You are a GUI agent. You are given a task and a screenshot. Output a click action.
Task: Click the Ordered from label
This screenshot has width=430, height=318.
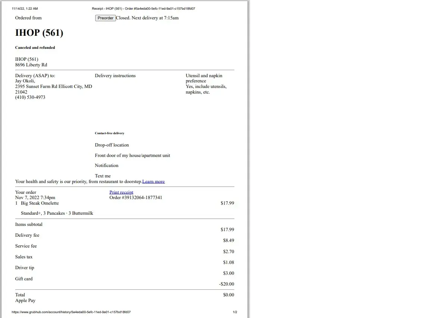click(28, 18)
